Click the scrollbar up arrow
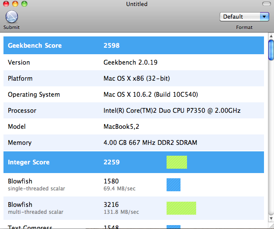The width and height of the screenshot is (274, 229). pyautogui.click(x=271, y=36)
